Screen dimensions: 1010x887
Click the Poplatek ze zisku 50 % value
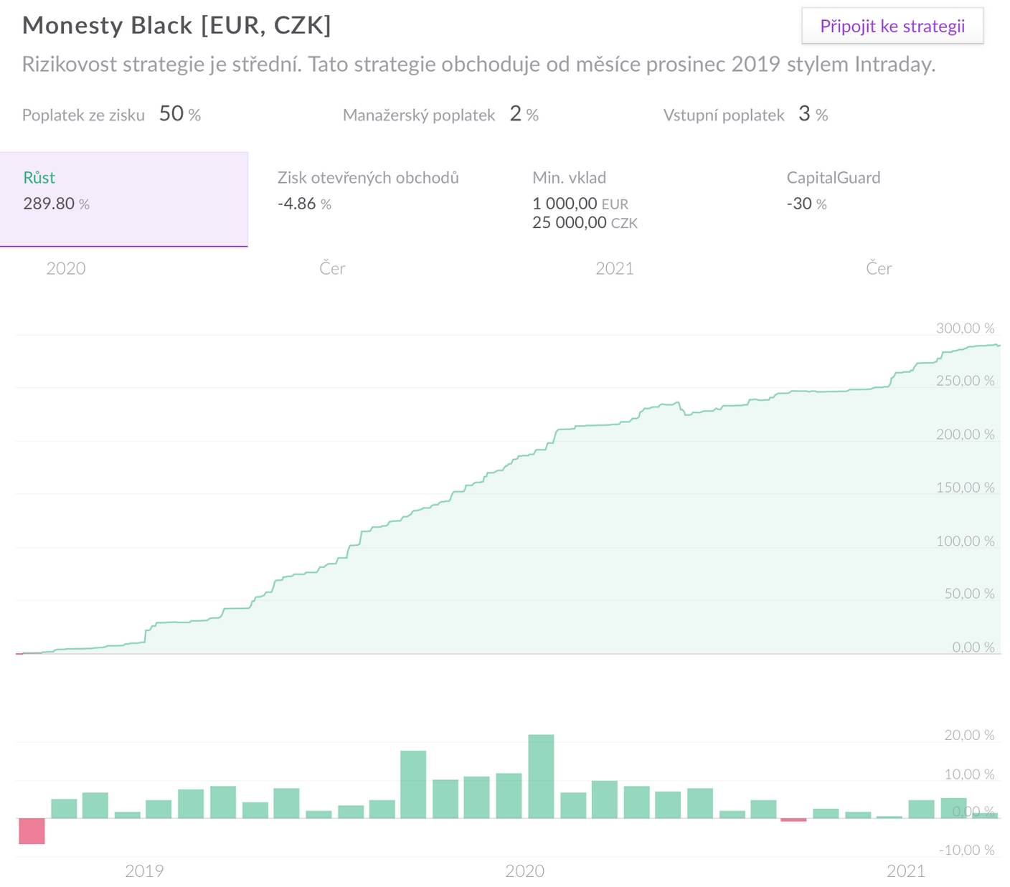pos(111,114)
